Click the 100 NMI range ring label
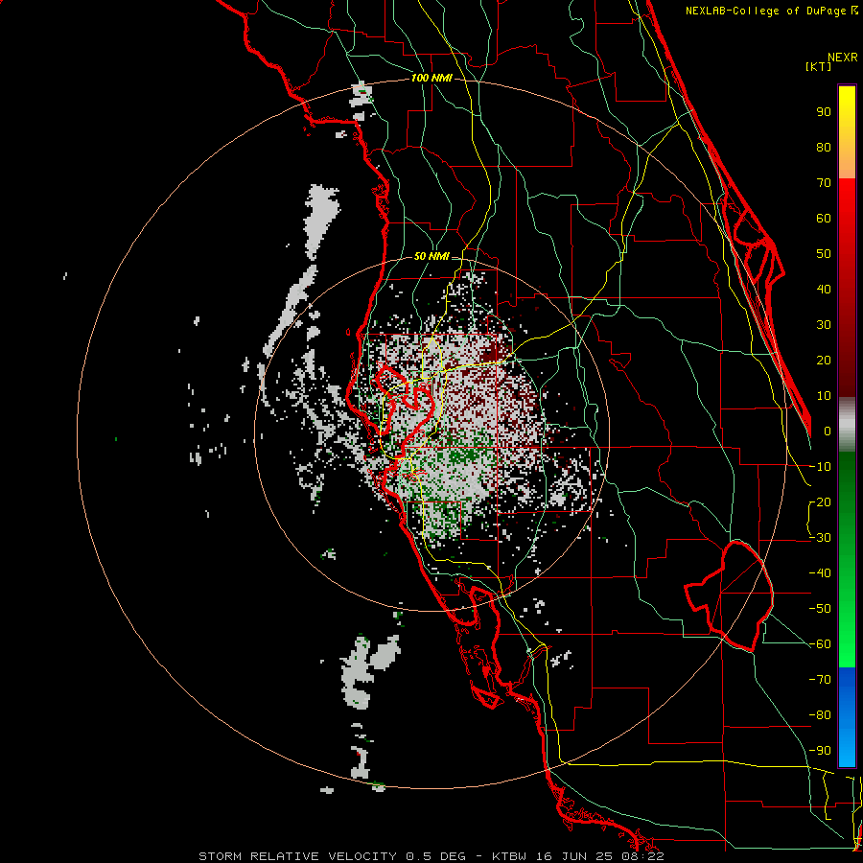The image size is (863, 863). [x=431, y=78]
